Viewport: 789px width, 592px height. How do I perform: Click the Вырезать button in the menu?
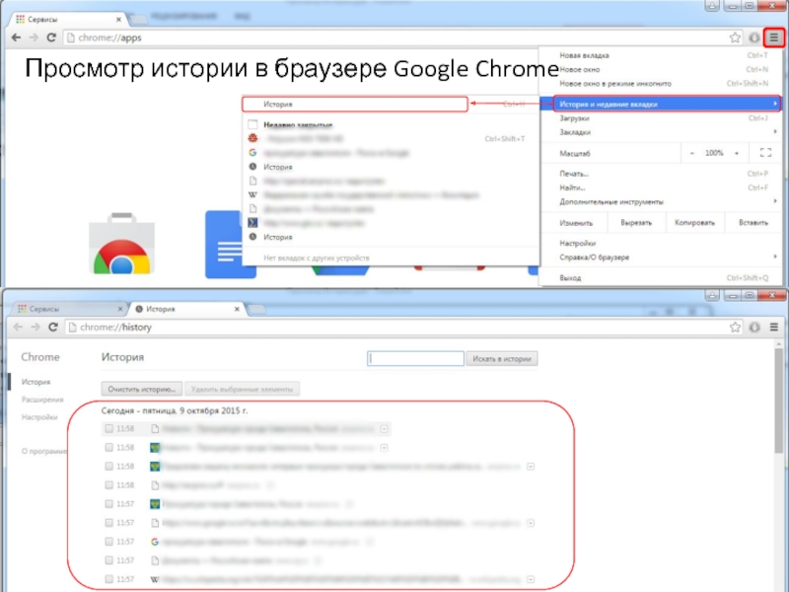[636, 222]
